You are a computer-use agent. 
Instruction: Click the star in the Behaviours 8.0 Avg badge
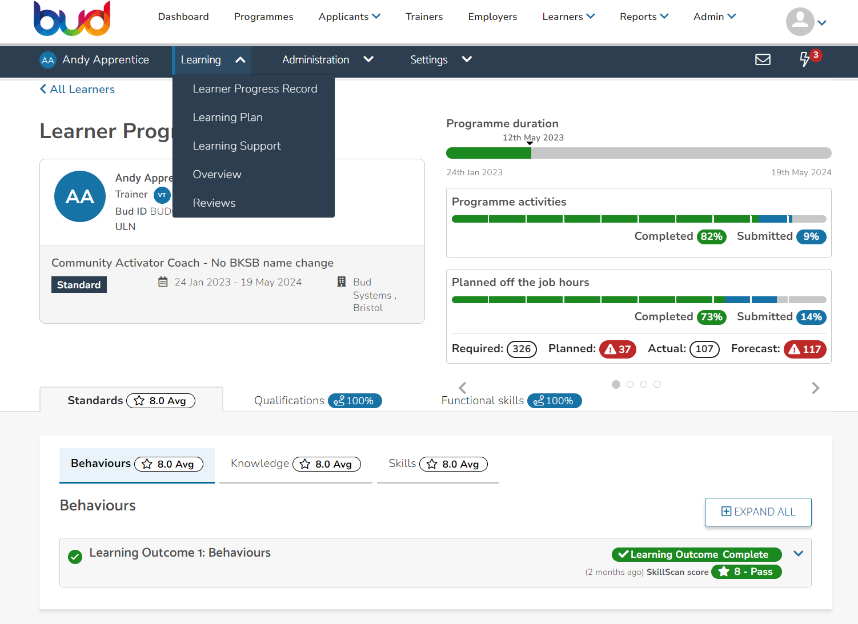[146, 464]
